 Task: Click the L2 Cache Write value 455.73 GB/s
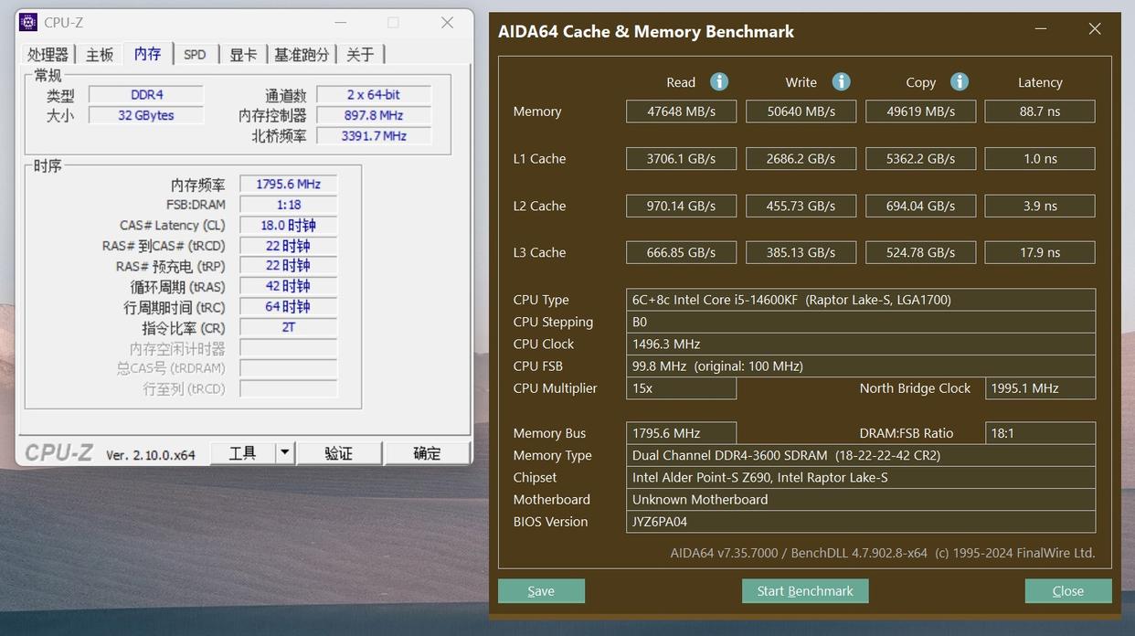801,206
